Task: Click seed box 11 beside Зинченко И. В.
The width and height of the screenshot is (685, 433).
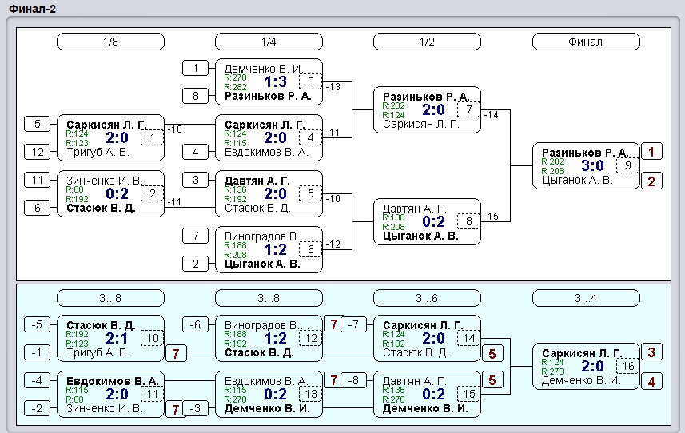Action: (37, 180)
